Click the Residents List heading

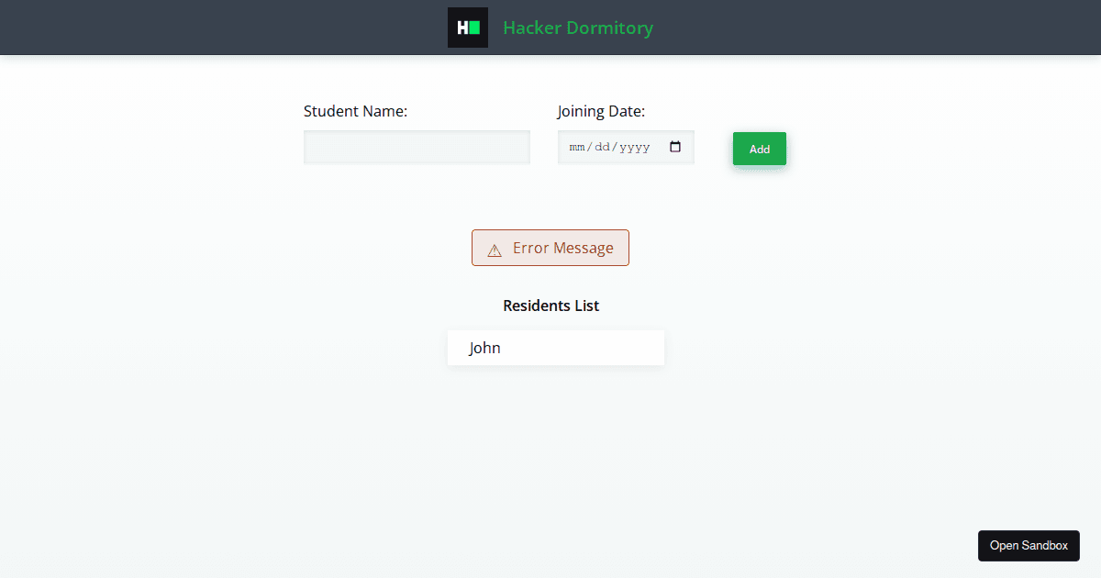pyautogui.click(x=550, y=306)
